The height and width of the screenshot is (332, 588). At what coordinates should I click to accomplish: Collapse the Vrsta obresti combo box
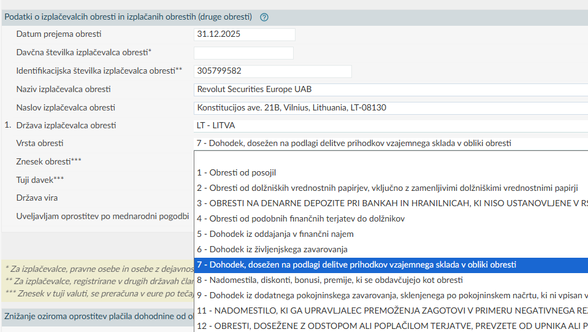(390, 144)
